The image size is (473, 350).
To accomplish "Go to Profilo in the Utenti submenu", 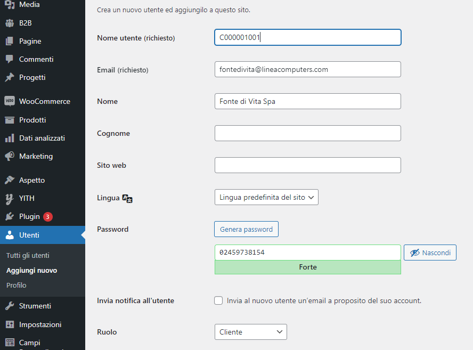I will tap(17, 285).
